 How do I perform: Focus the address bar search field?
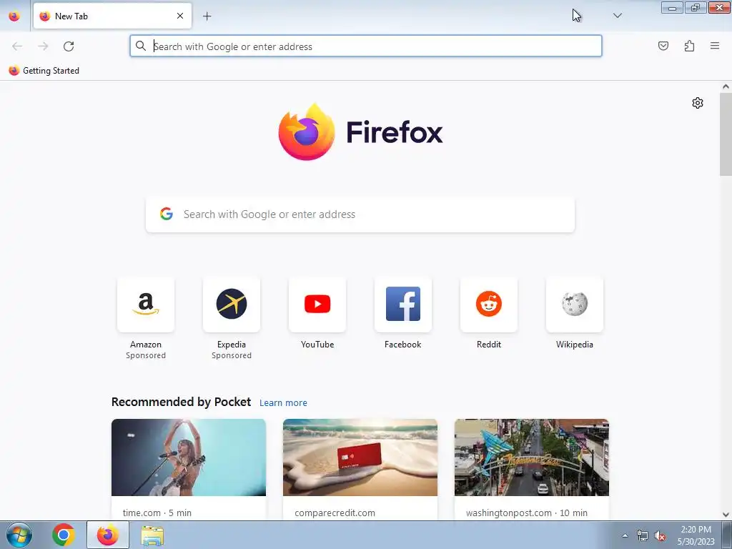point(366,46)
